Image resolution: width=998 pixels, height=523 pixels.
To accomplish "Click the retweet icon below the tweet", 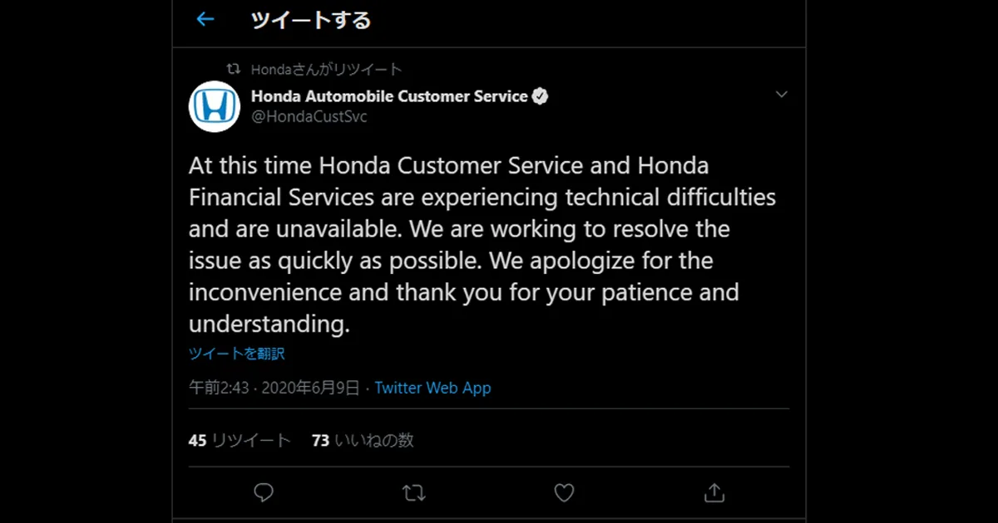I will 413,492.
